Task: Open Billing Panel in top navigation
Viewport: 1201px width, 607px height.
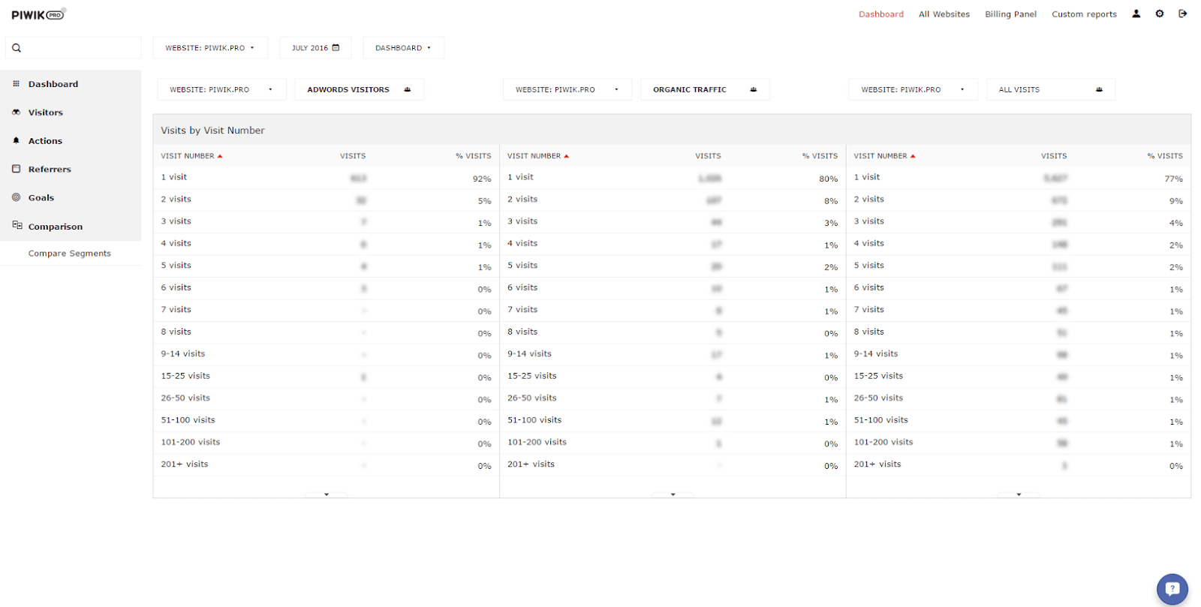Action: pos(1010,14)
